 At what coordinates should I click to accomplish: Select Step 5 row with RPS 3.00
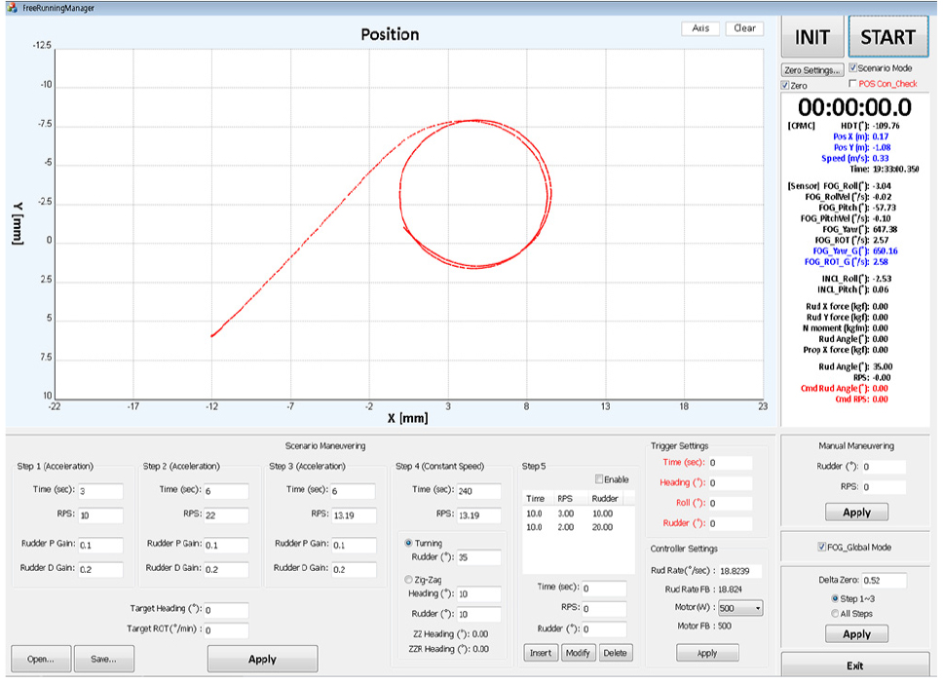[578, 513]
